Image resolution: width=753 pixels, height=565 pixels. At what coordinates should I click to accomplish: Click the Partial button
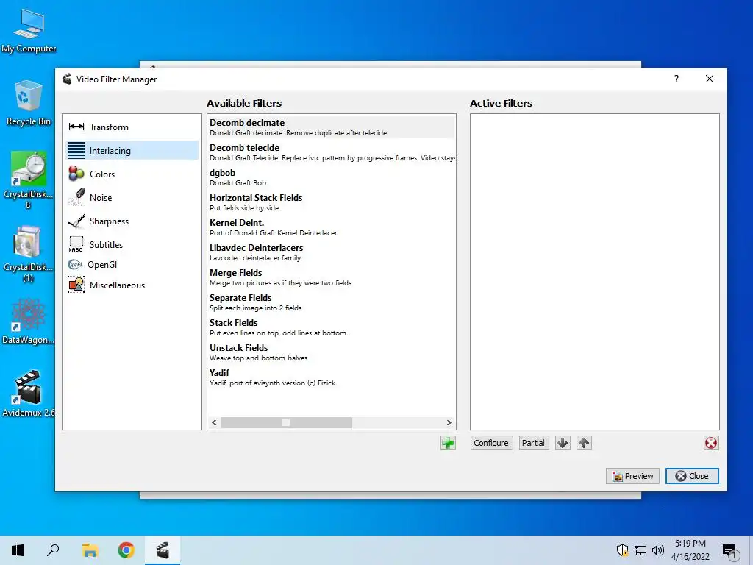pyautogui.click(x=533, y=442)
